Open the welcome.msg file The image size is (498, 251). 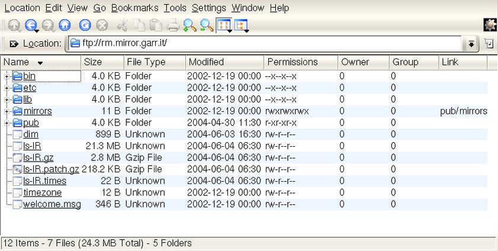[52, 204]
